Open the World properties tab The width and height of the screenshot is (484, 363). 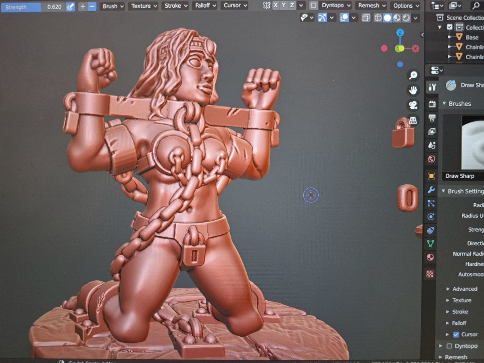tap(431, 159)
